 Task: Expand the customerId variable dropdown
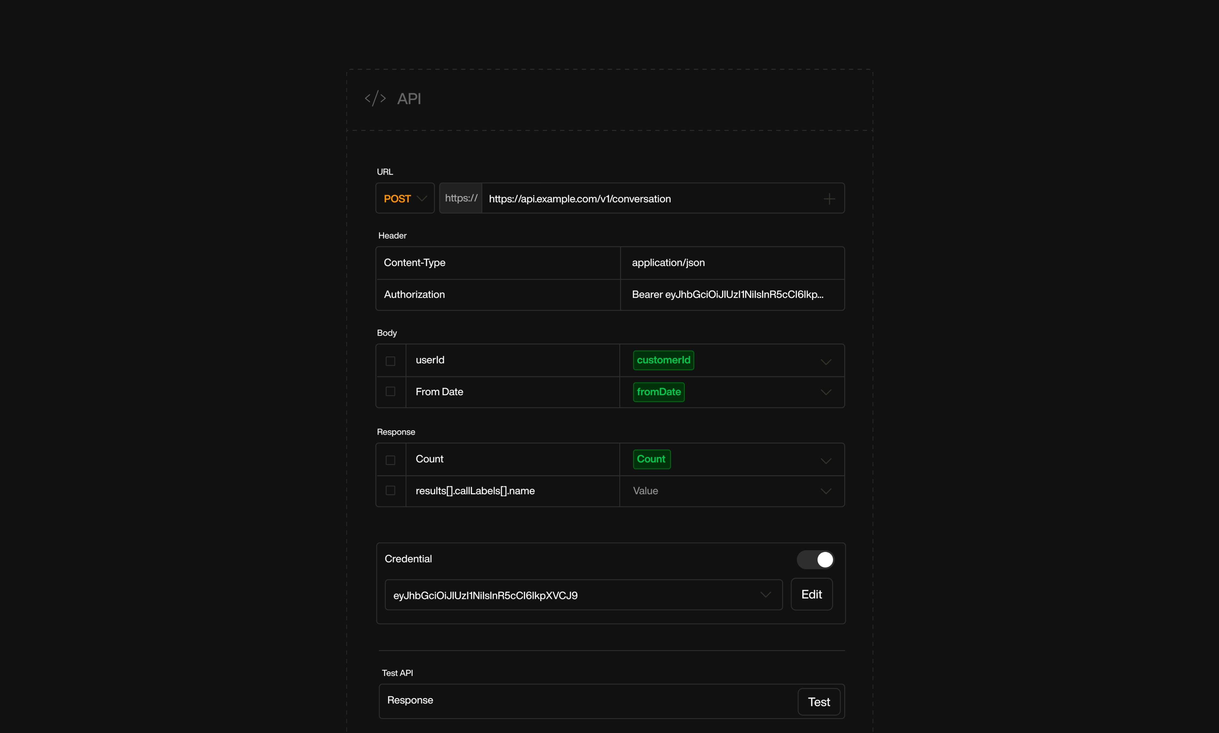(825, 362)
